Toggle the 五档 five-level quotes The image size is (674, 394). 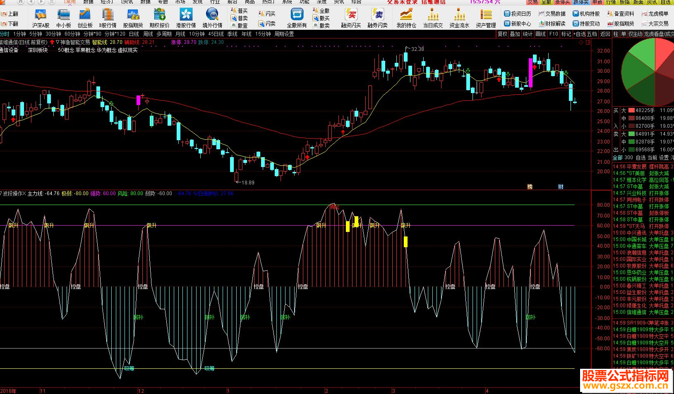592,34
